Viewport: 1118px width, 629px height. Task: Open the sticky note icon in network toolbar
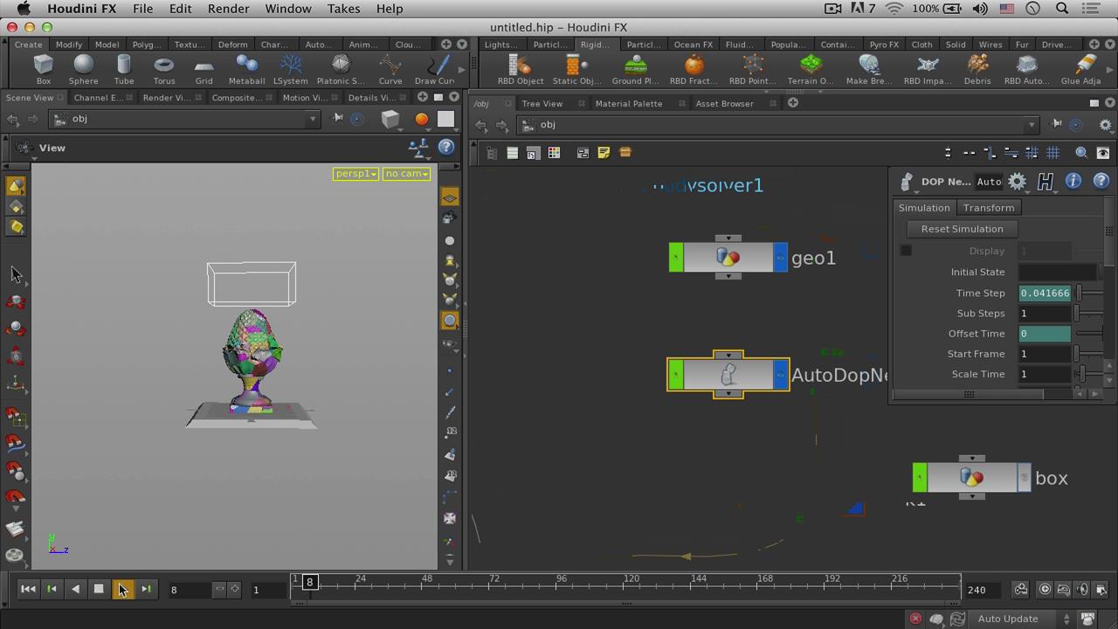click(x=604, y=153)
